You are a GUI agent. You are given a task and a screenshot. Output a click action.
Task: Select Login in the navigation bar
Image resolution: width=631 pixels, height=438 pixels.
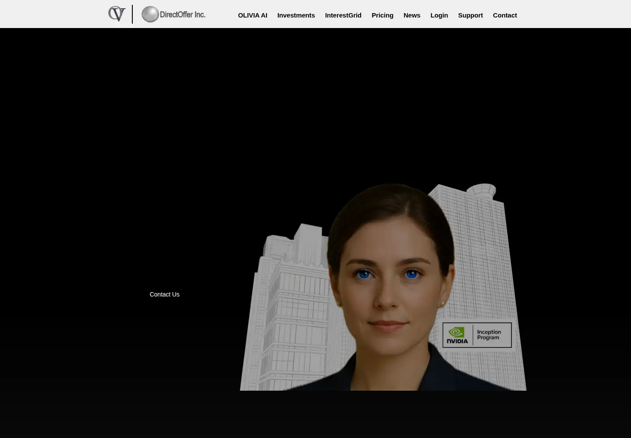coord(439,15)
